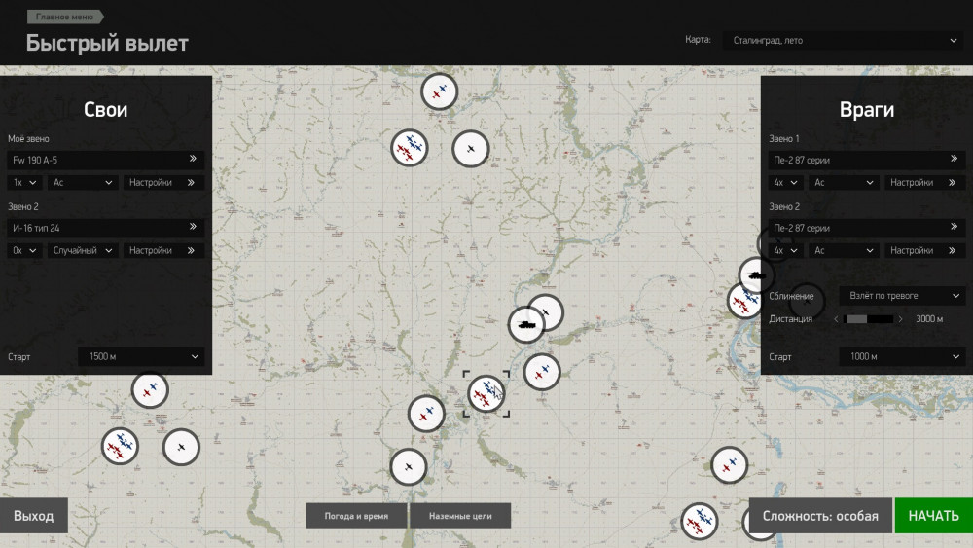Image resolution: width=973 pixels, height=548 pixels.
Task: Expand the Случайный skill level dropdown
Action: pos(83,251)
